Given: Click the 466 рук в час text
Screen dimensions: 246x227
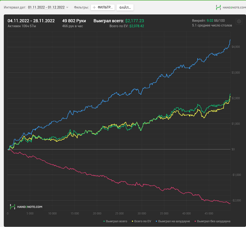Looking at the screenshot, I should point(72,26).
